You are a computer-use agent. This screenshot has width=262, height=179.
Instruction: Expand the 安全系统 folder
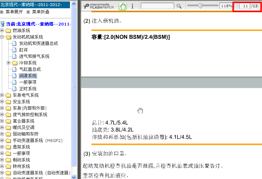[2, 102]
